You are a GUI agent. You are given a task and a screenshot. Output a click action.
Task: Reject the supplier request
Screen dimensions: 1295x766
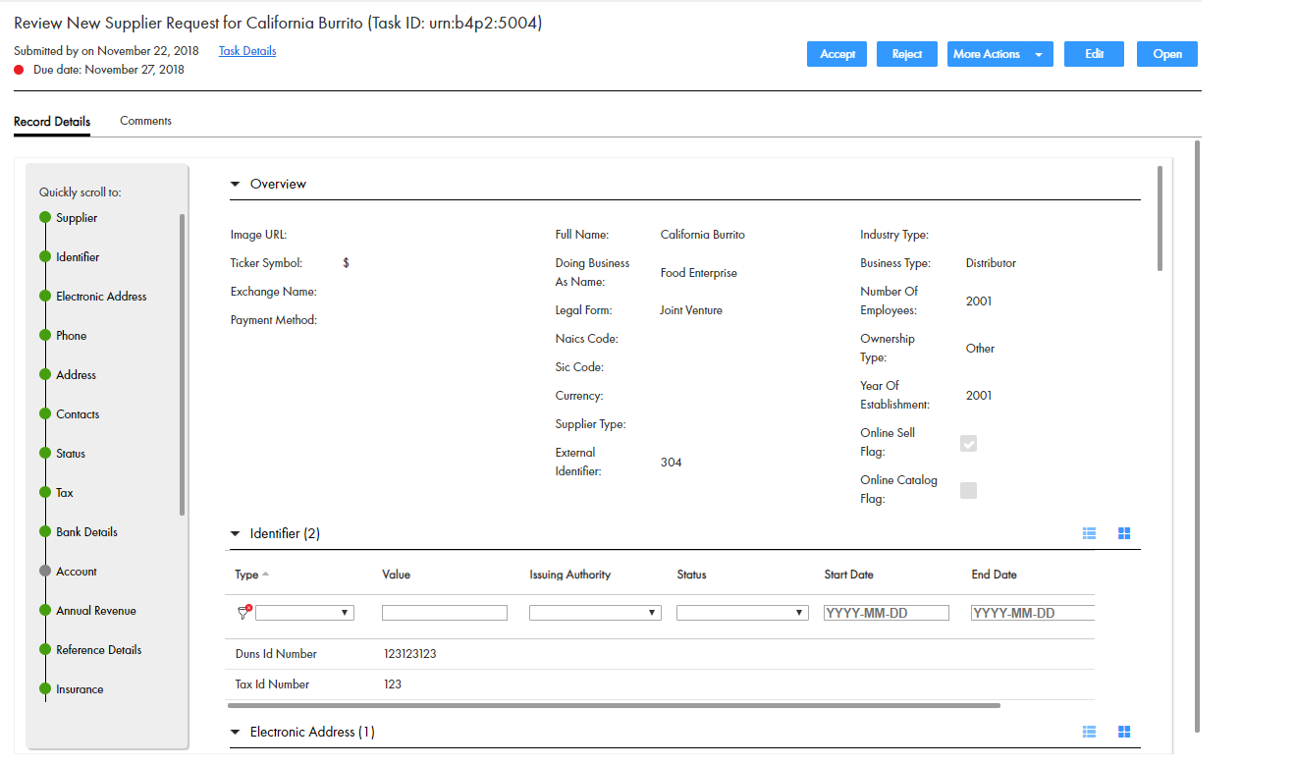pos(907,54)
